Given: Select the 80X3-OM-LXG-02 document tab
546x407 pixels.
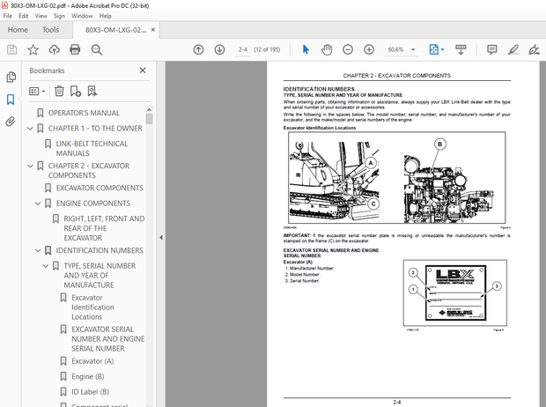Looking at the screenshot, I should 115,30.
